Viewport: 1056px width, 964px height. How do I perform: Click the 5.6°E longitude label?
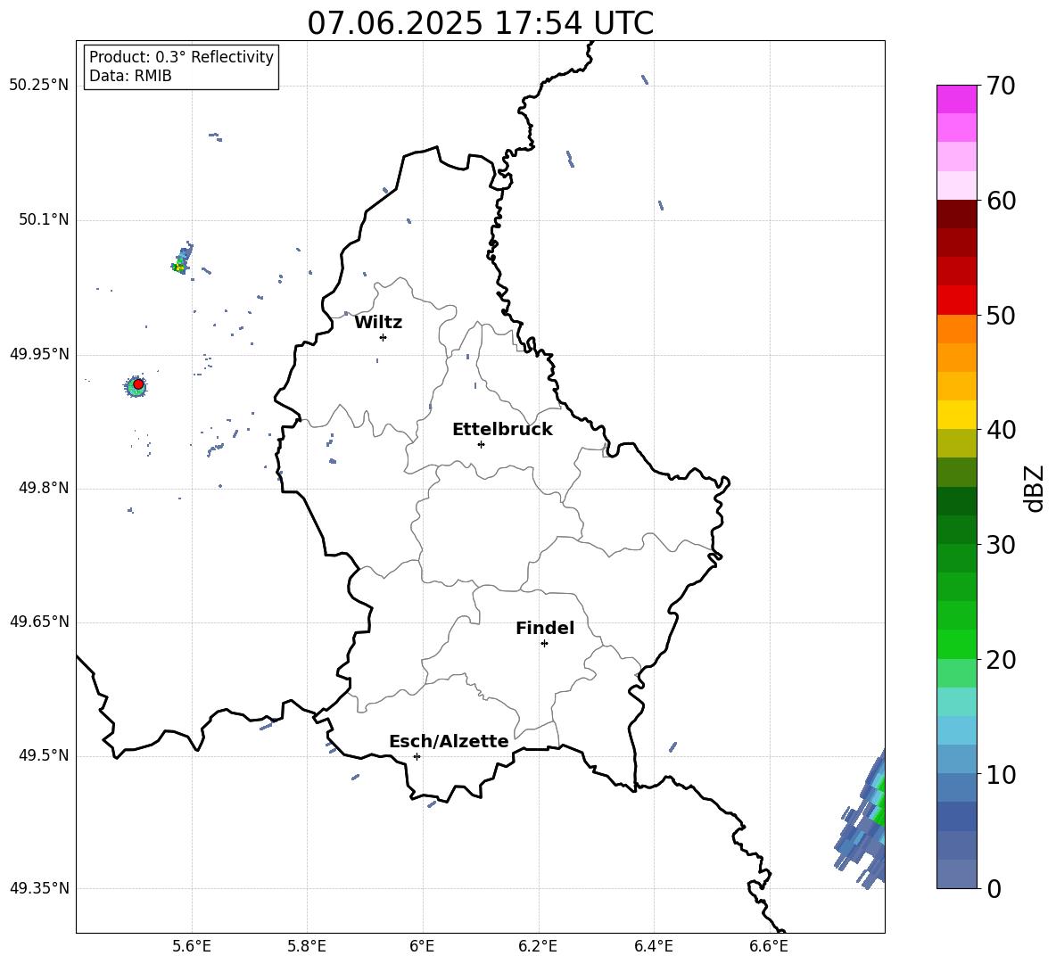[x=192, y=946]
